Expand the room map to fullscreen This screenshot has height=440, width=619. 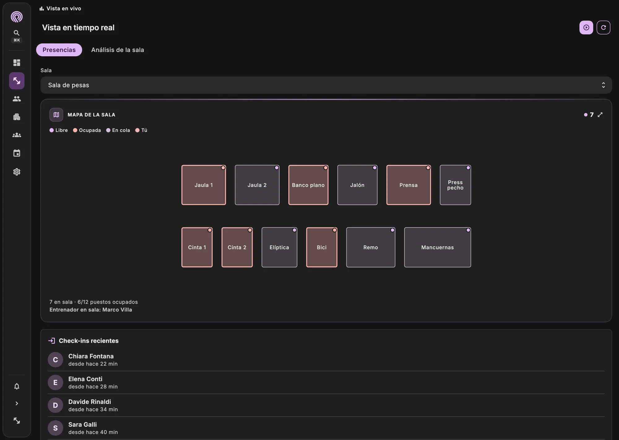tap(600, 115)
